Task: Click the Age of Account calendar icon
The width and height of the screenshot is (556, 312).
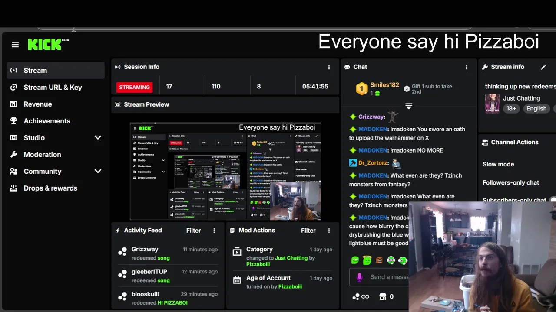Action: 237,280
